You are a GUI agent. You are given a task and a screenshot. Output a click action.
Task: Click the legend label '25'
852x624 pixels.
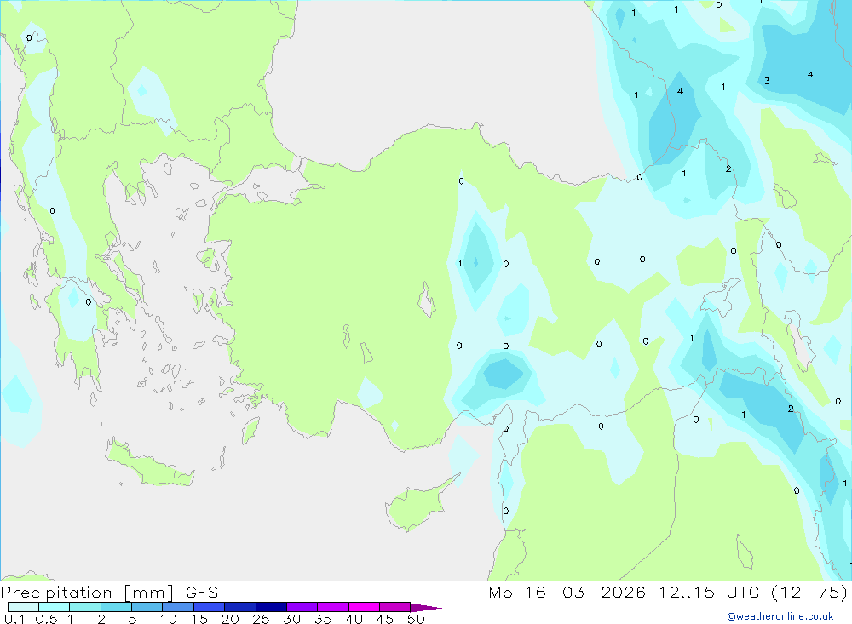[x=261, y=619]
